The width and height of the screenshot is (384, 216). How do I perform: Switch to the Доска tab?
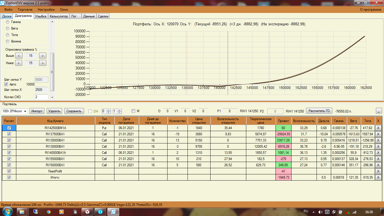(7, 16)
